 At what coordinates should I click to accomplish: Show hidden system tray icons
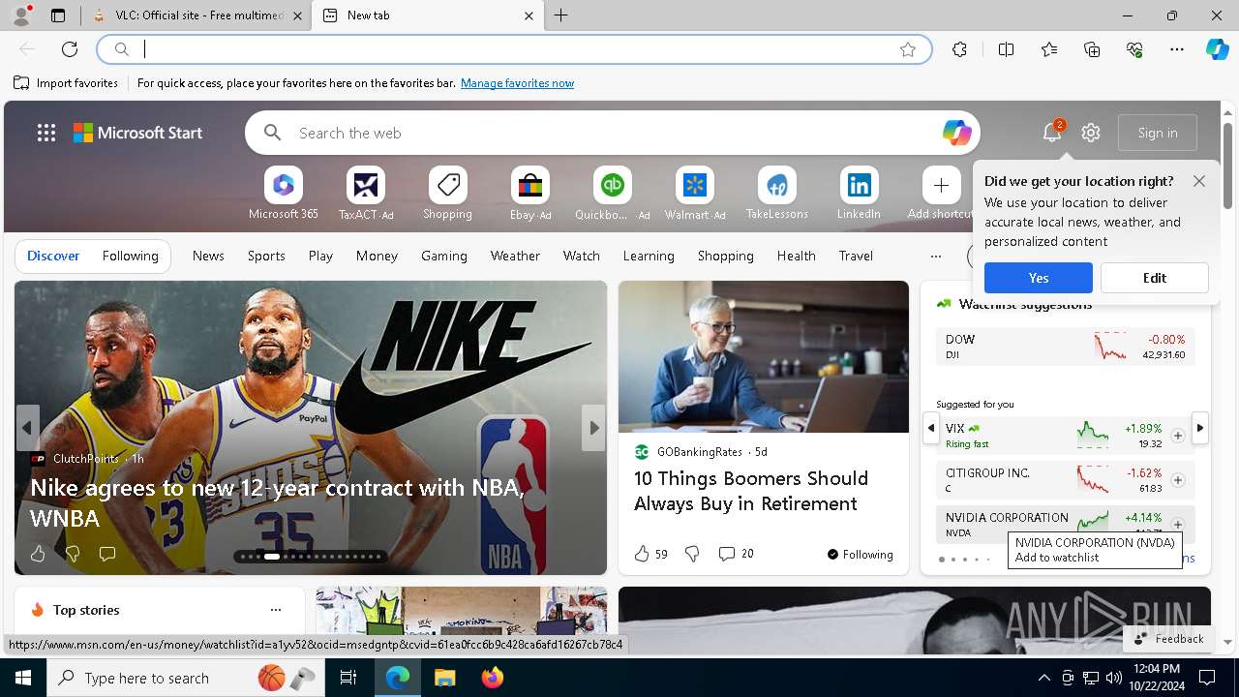click(x=1043, y=678)
